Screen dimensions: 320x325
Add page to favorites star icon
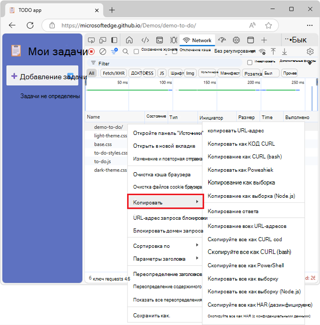click(x=268, y=25)
